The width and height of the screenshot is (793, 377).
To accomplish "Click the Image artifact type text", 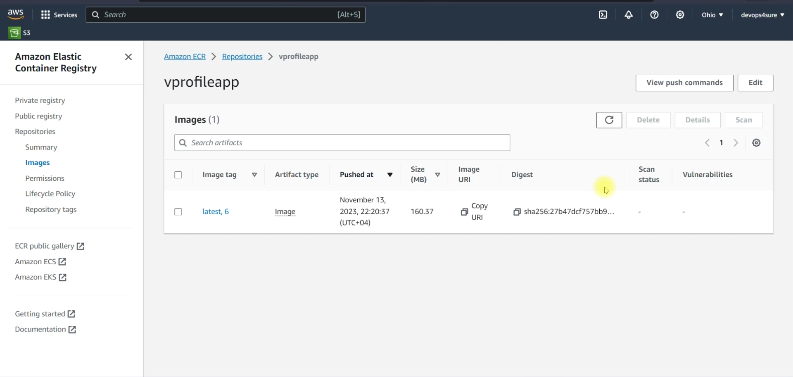I will (285, 212).
